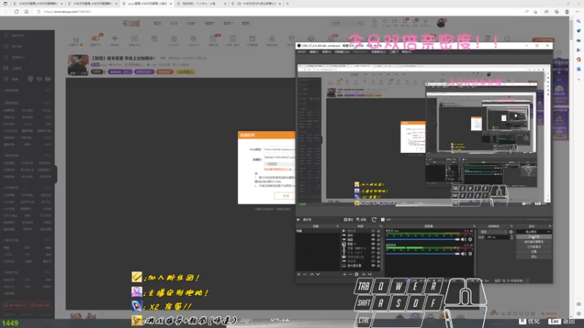
Task: Remove selected scene with minus icon
Action: [305, 274]
